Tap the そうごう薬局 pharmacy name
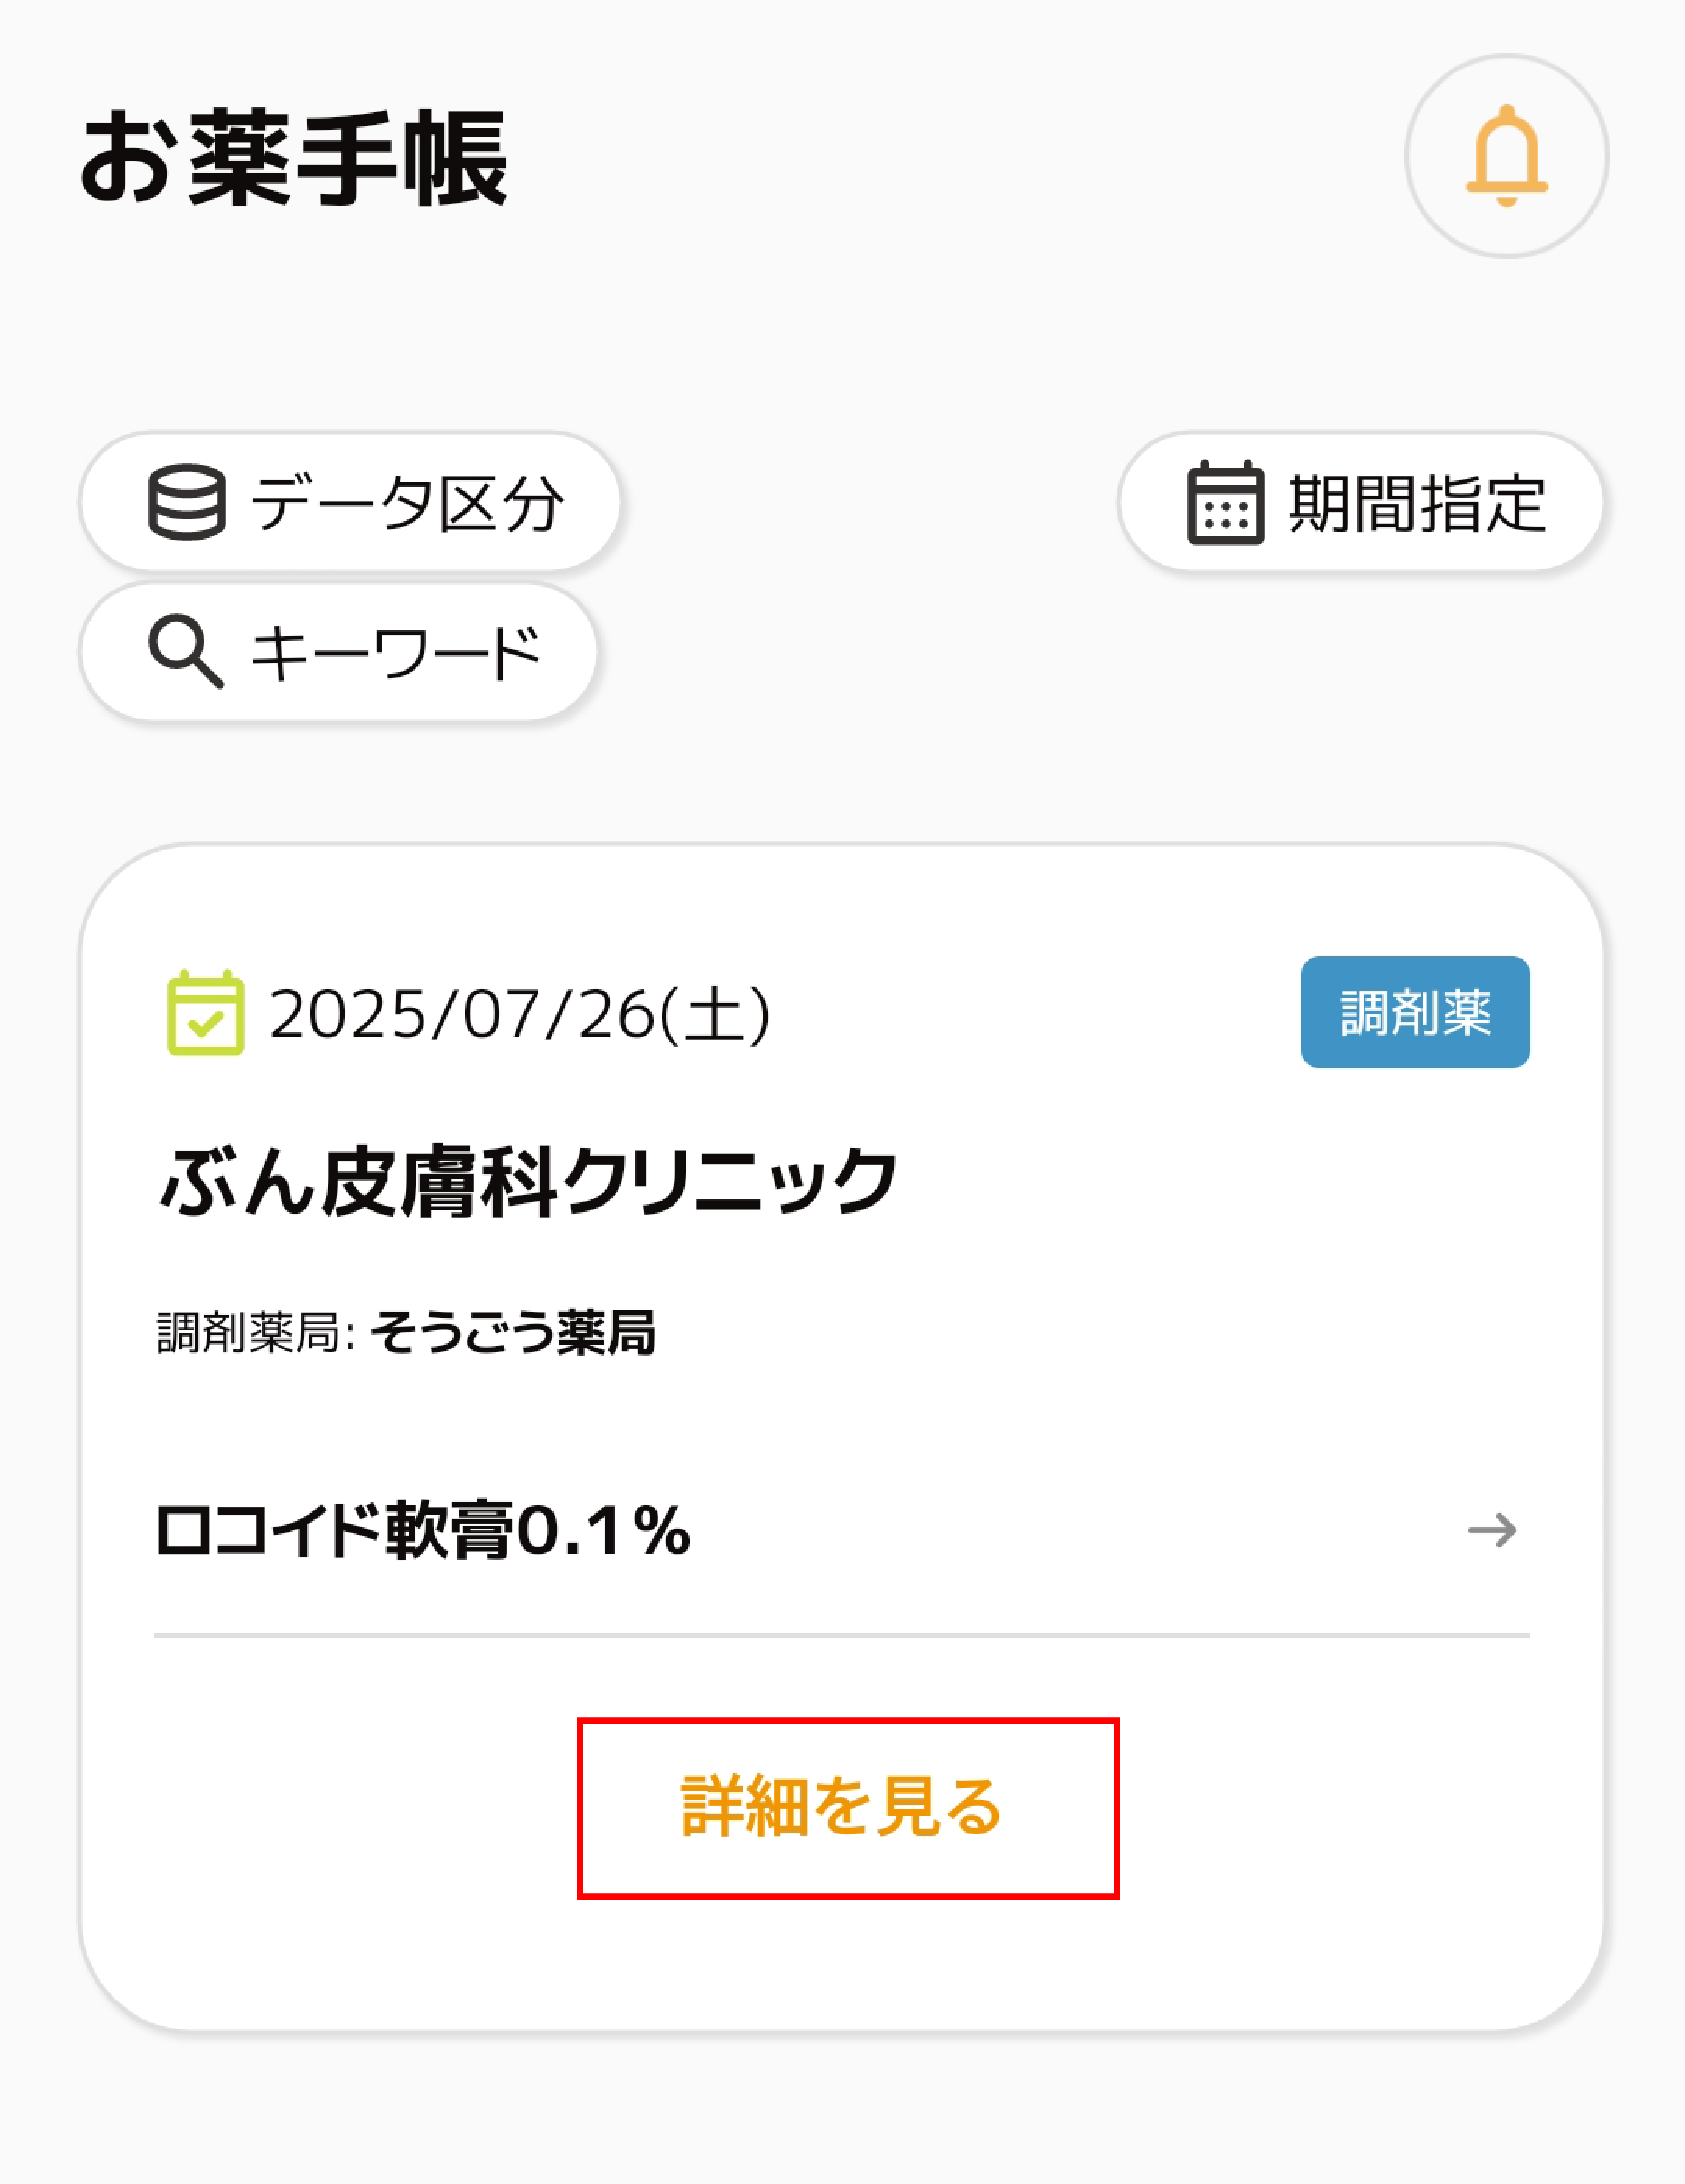Screen dimensions: 1685x2184 point(512,1333)
